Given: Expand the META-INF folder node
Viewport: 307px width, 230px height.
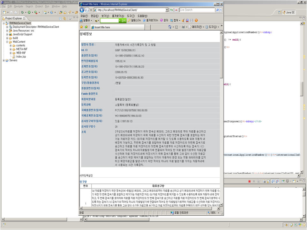Looking at the screenshot, I should coord(11,49).
